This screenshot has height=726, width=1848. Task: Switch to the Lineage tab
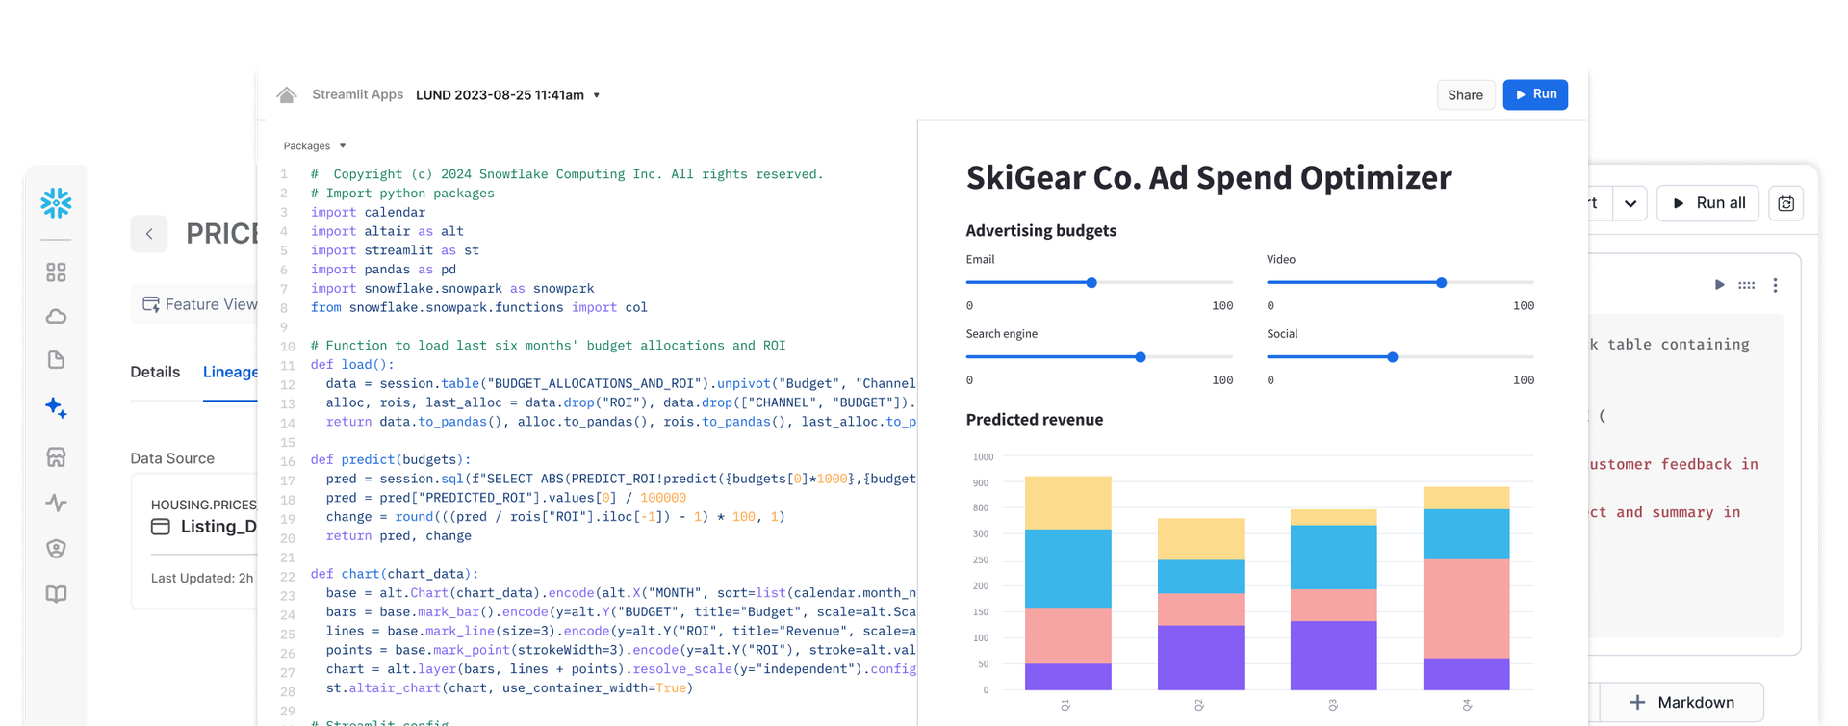230,372
